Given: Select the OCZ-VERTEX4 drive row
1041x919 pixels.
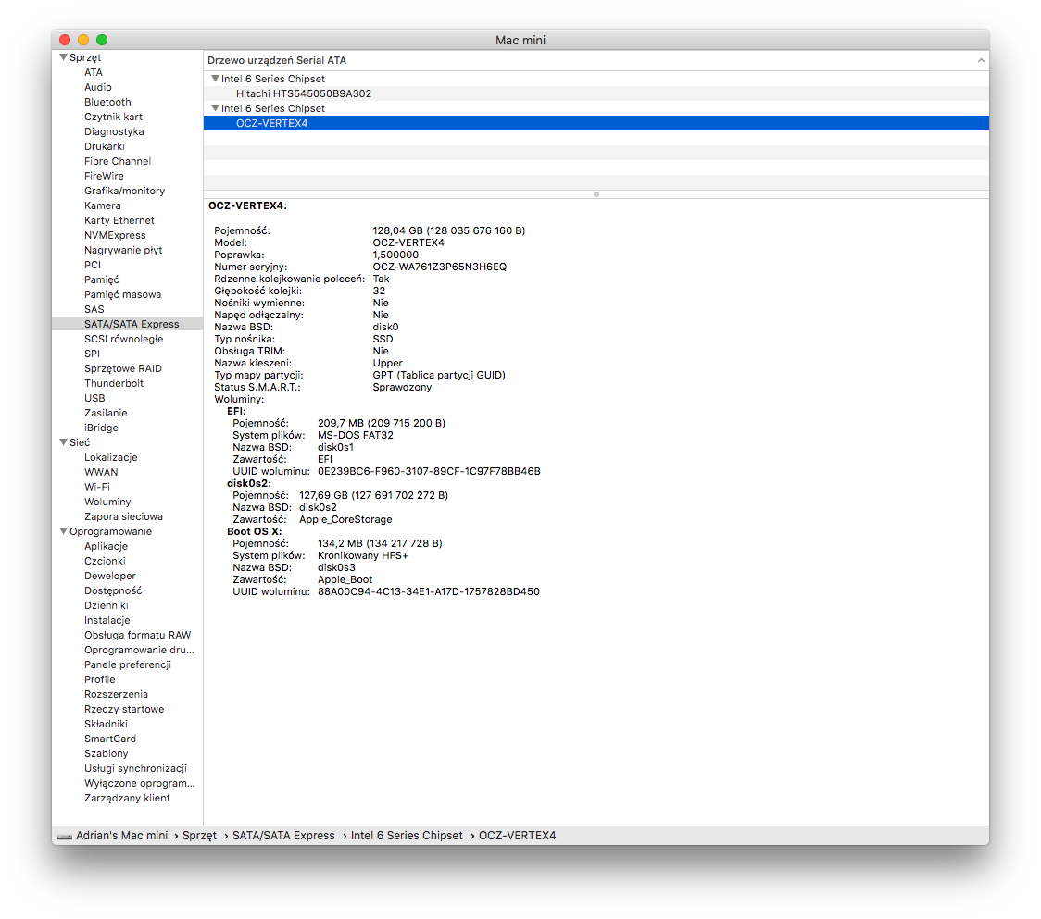Looking at the screenshot, I should pos(596,123).
